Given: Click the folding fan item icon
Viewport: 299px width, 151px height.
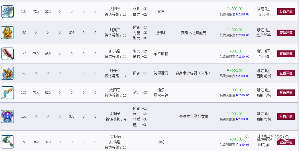Looking at the screenshot, I should (7, 12).
